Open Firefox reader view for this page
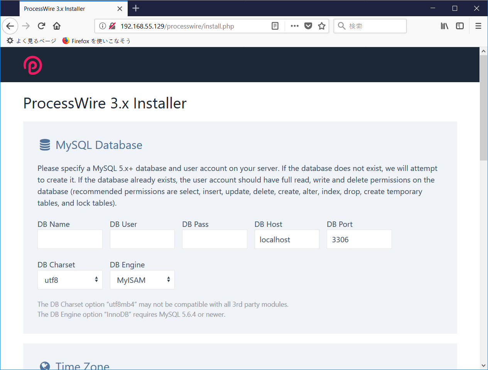Viewport: 488px width, 370px height. tap(275, 26)
